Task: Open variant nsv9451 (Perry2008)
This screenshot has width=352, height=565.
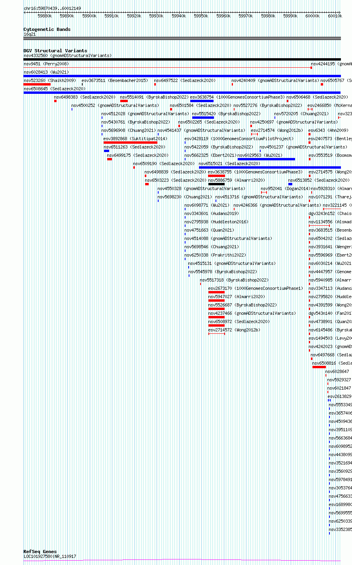Action: tap(46, 64)
